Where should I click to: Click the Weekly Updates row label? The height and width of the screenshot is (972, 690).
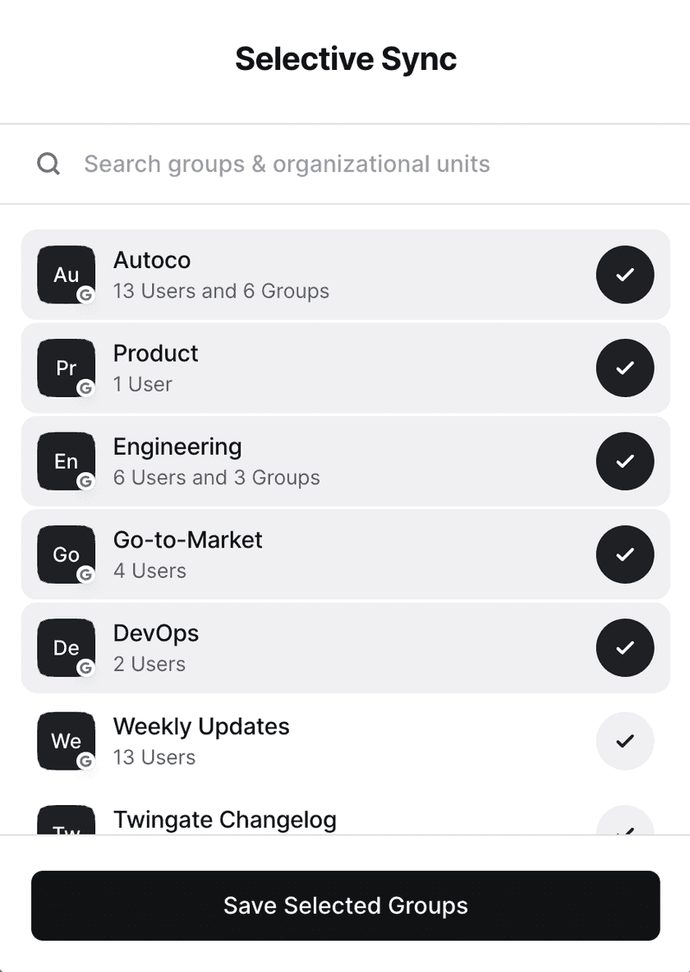pyautogui.click(x=201, y=727)
